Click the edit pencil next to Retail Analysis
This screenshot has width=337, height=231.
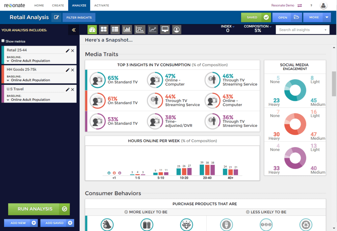point(56,18)
